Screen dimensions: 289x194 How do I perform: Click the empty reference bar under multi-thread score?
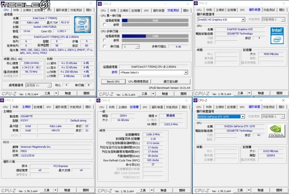(x=155, y=40)
